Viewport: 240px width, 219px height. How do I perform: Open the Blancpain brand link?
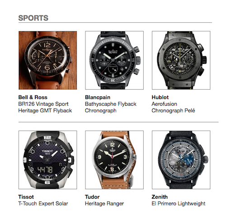(98, 97)
